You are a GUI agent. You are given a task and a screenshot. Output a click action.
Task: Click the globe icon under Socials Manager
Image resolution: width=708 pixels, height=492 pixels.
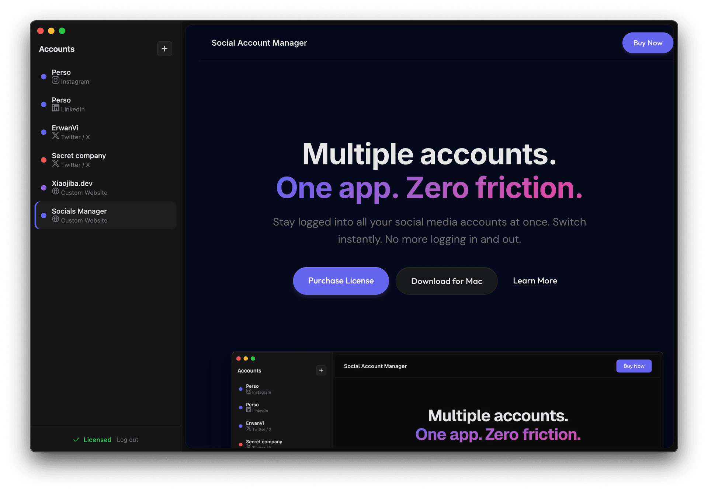click(56, 219)
